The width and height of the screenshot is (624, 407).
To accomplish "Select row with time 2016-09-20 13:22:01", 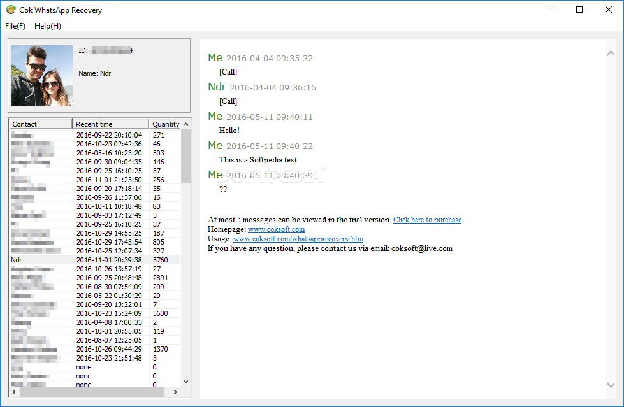I will pos(95,304).
